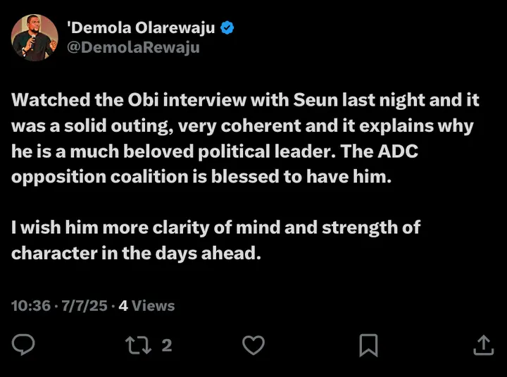Click the retweet count of 2
The image size is (507, 377).
pyautogui.click(x=167, y=345)
